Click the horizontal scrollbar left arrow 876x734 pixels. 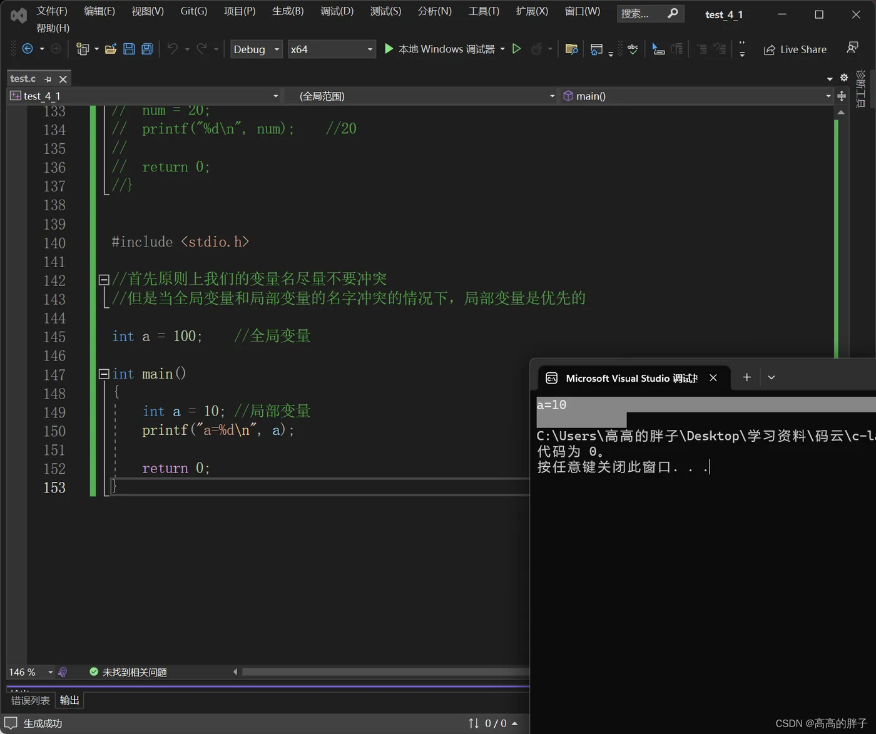point(235,672)
